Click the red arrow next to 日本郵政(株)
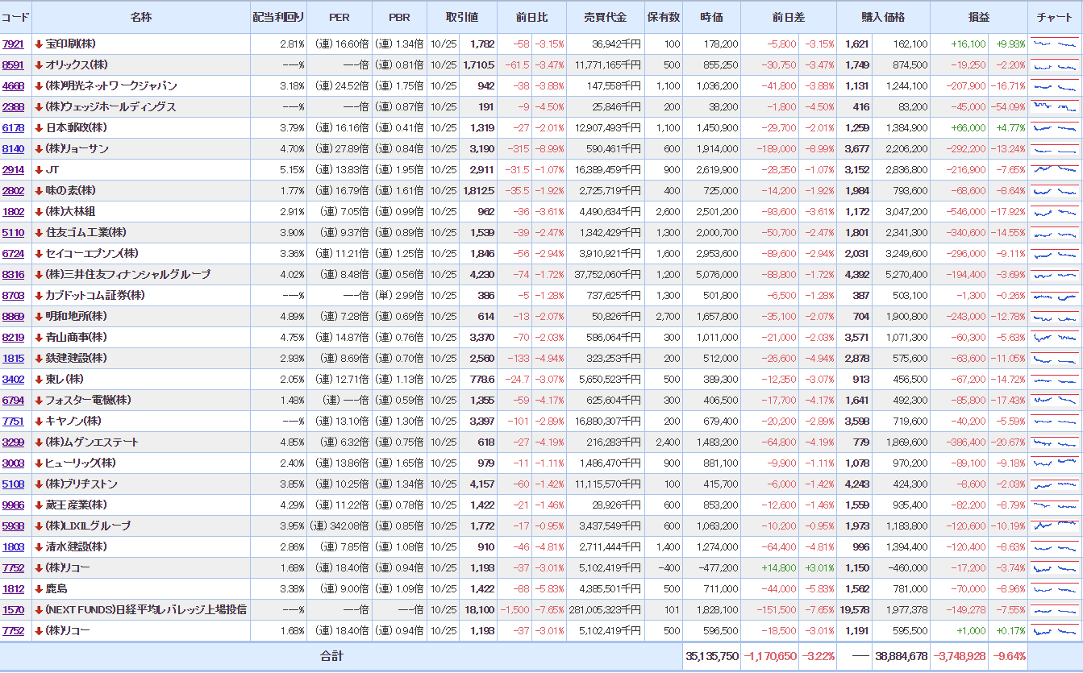 point(38,128)
